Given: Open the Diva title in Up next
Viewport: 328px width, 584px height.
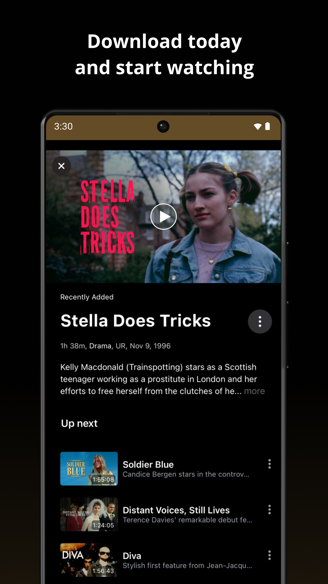Looking at the screenshot, I should click(132, 556).
